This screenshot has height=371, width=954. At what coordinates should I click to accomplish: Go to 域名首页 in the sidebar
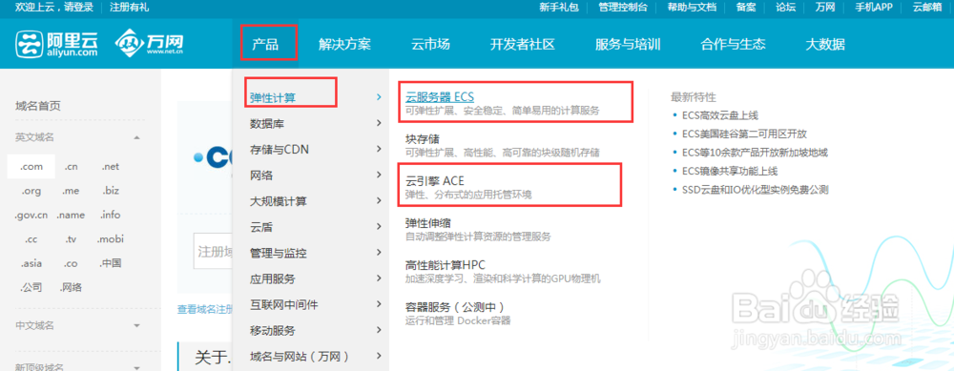pos(38,107)
